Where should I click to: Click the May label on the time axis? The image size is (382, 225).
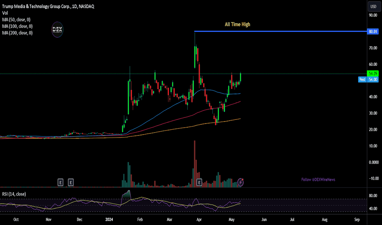tap(232, 220)
